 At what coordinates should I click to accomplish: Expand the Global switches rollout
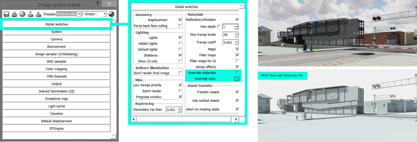56,24
